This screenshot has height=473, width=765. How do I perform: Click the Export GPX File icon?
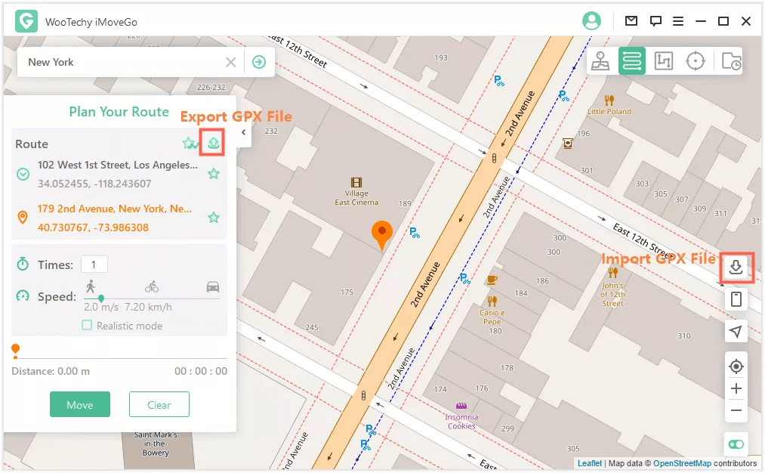[x=213, y=142]
